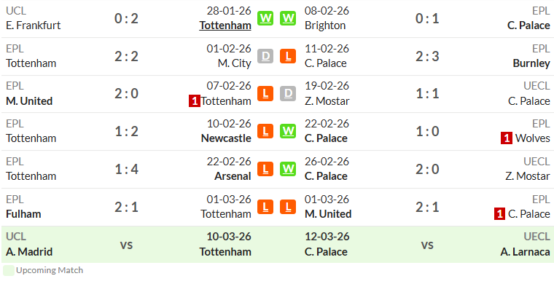Select Newcastle team name
This screenshot has width=554, height=284.
(x=226, y=138)
